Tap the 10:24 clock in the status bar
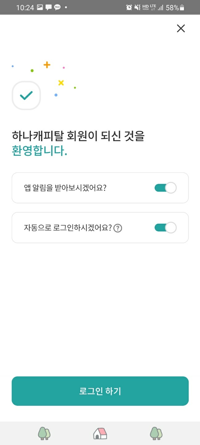This screenshot has width=200, height=445. [x=25, y=8]
